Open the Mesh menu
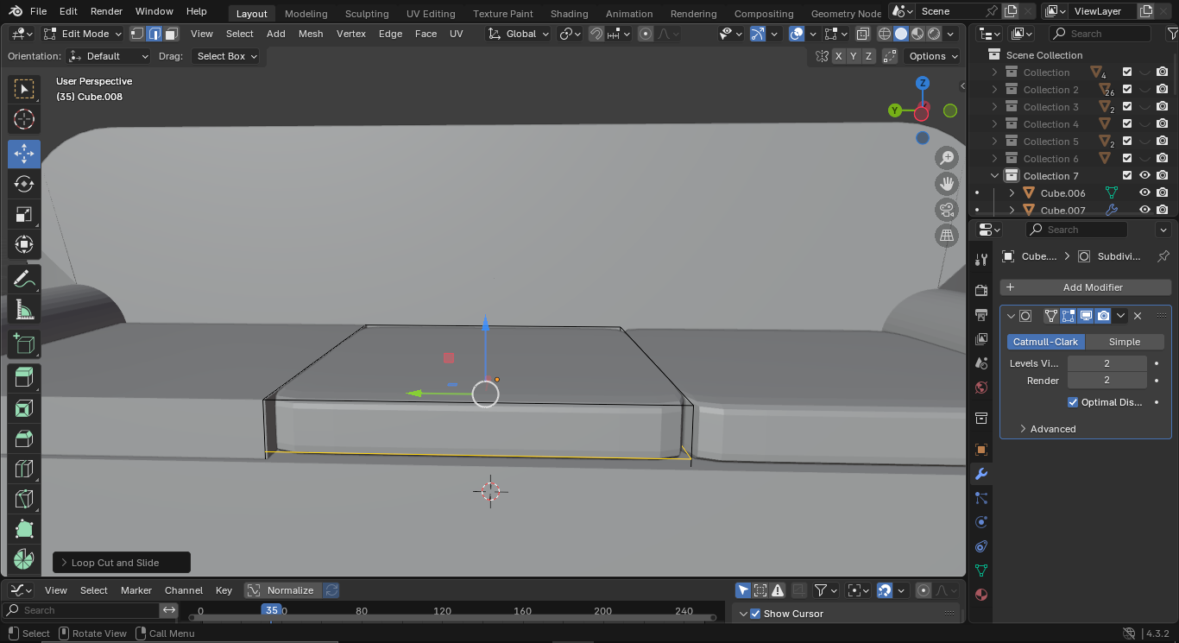1179x643 pixels. (311, 34)
